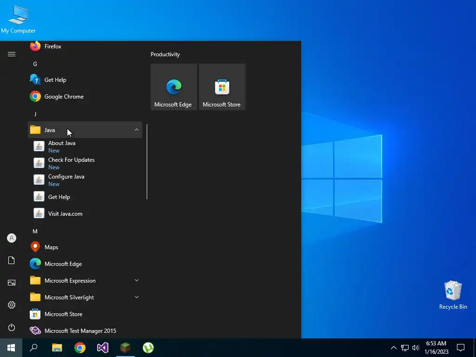Open taskbar Search

[33, 348]
